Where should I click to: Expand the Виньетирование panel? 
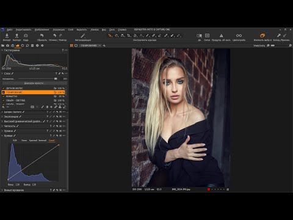2,190
